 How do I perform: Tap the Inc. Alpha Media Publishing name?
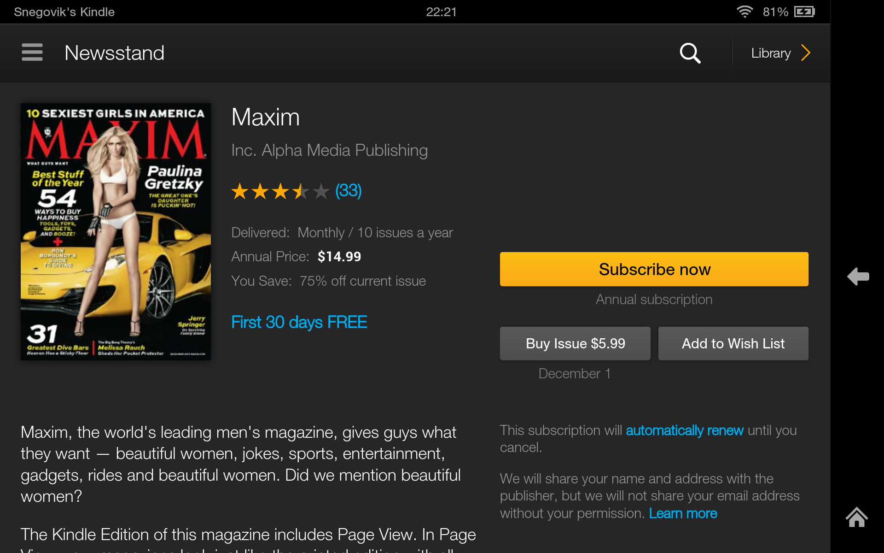tap(330, 150)
